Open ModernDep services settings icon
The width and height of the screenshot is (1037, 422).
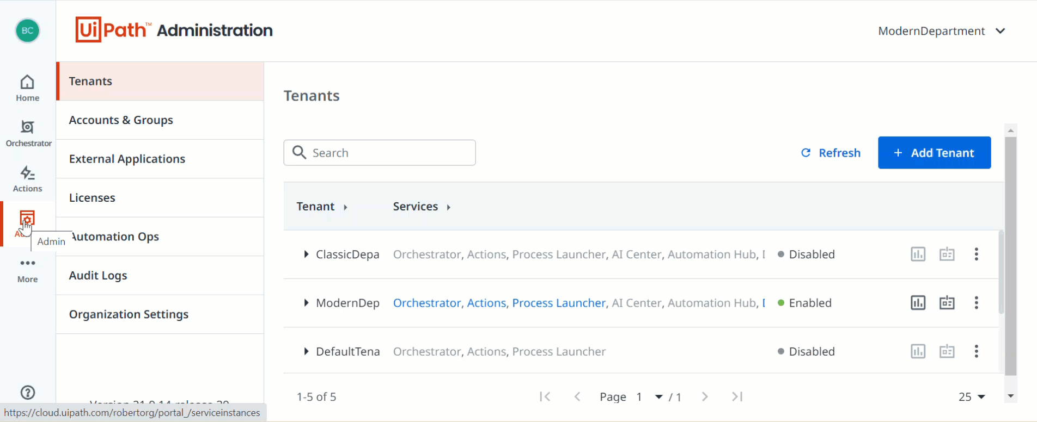[947, 303]
